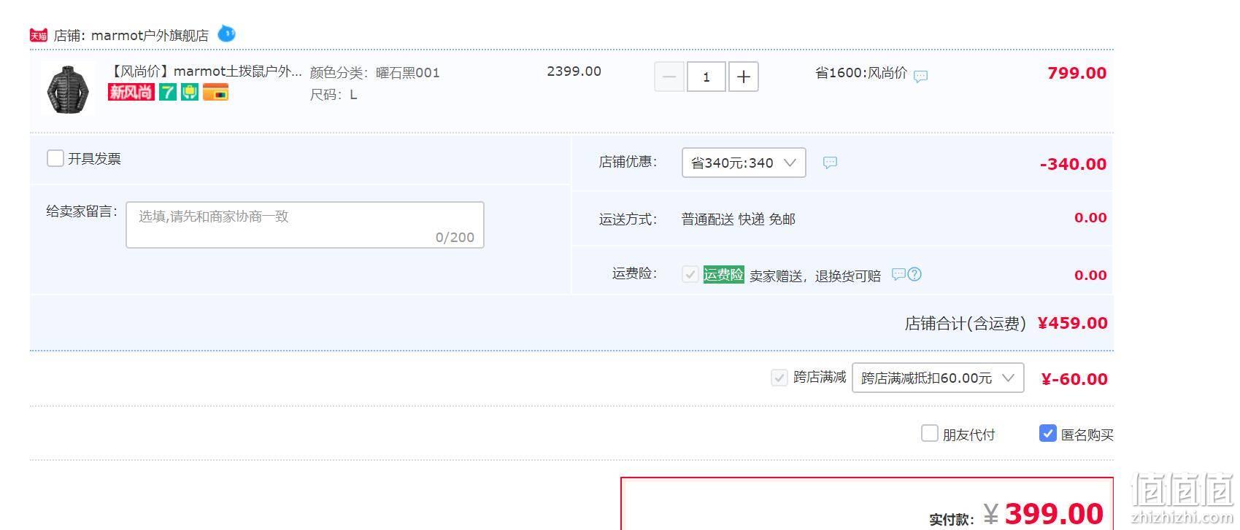This screenshot has width=1240, height=530.
Task: Click the -340.00 store discount amount
Action: 1073,164
